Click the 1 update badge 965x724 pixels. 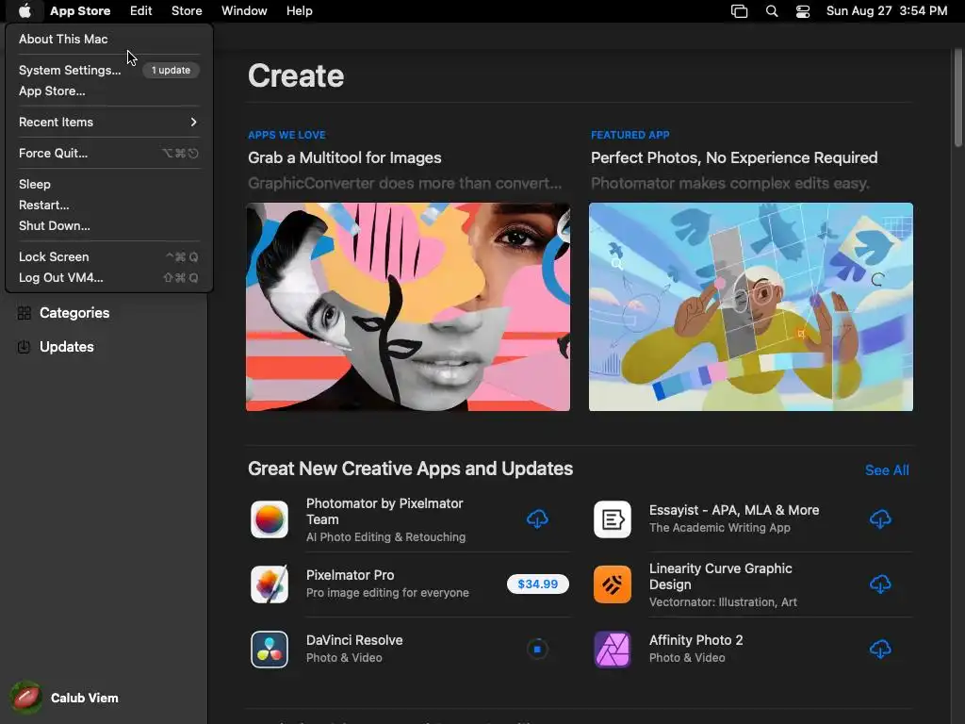pyautogui.click(x=172, y=70)
